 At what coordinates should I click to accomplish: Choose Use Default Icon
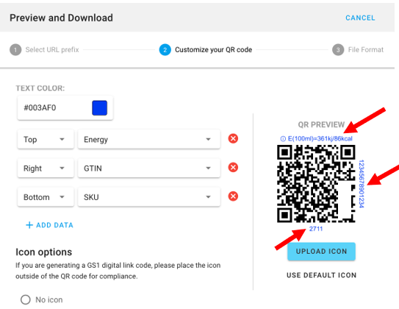(321, 275)
